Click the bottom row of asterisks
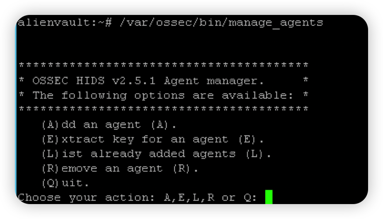This screenshot has height=219, width=383. [163, 109]
